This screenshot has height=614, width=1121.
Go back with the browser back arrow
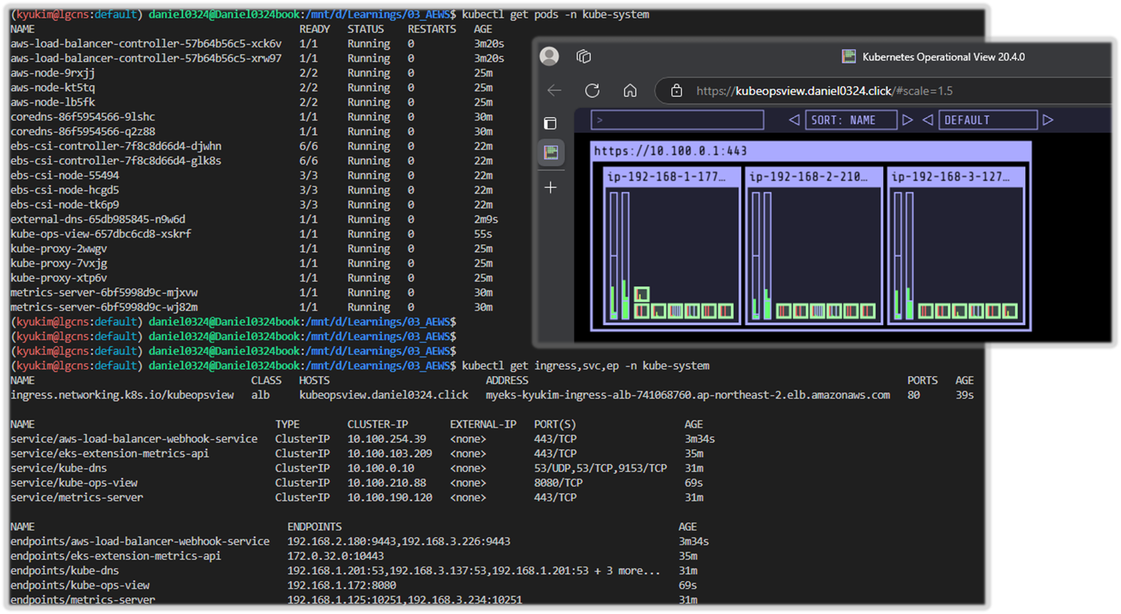tap(554, 90)
